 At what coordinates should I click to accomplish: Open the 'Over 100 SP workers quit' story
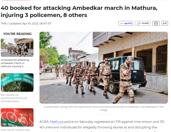click(15, 130)
